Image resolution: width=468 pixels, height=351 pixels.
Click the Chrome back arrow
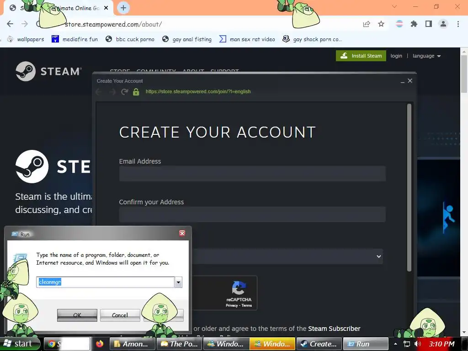pyautogui.click(x=10, y=24)
